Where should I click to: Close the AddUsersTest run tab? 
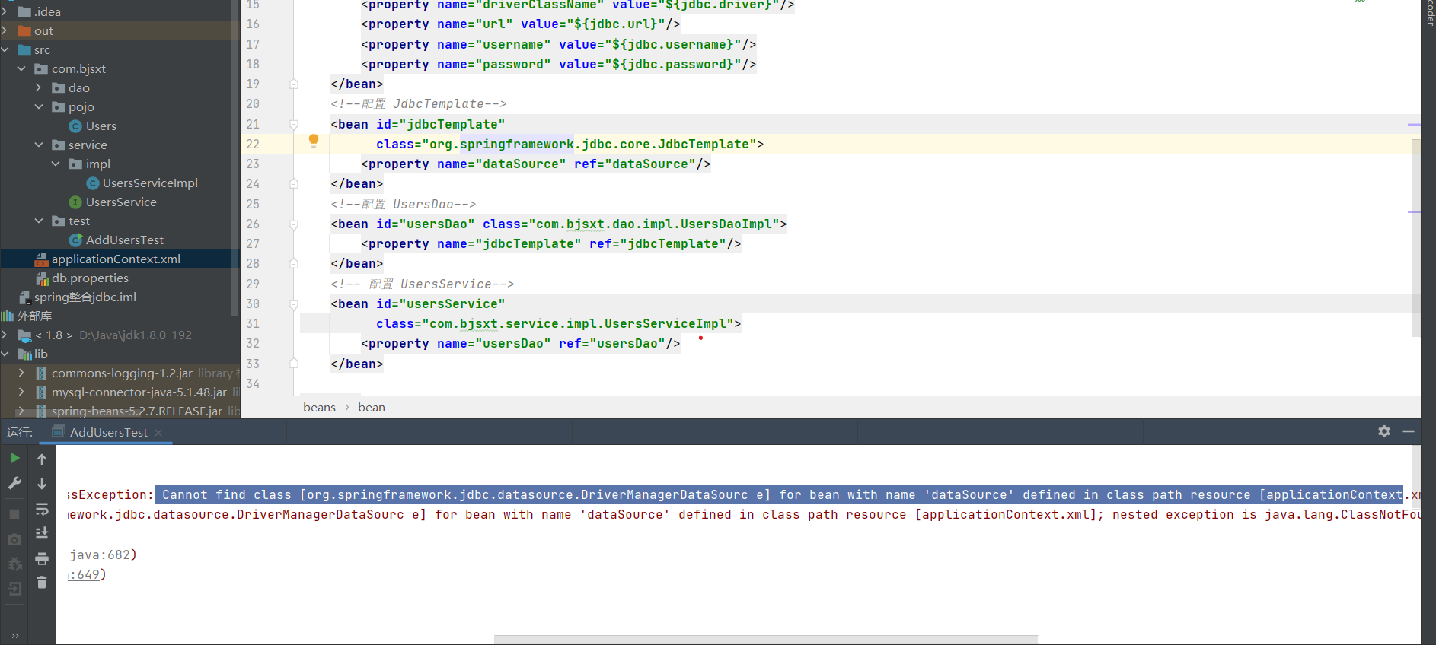pyautogui.click(x=158, y=433)
